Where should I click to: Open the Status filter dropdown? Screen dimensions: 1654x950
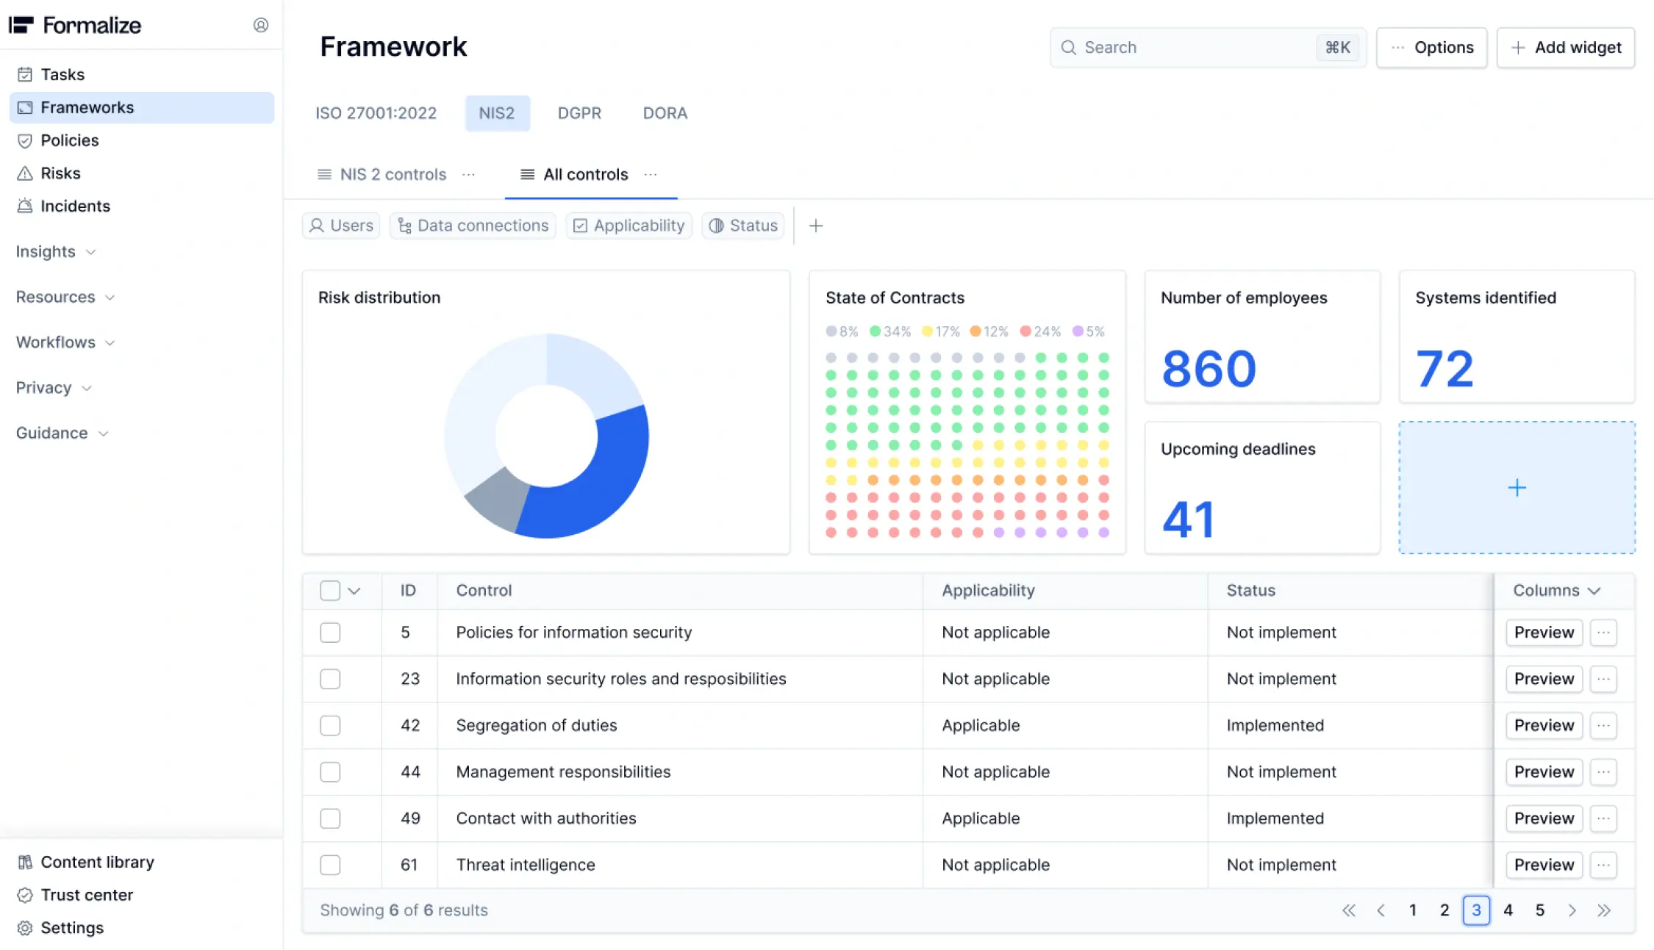pos(743,226)
